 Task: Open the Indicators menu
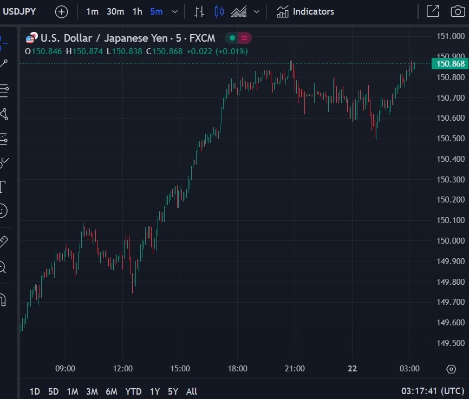click(x=305, y=12)
